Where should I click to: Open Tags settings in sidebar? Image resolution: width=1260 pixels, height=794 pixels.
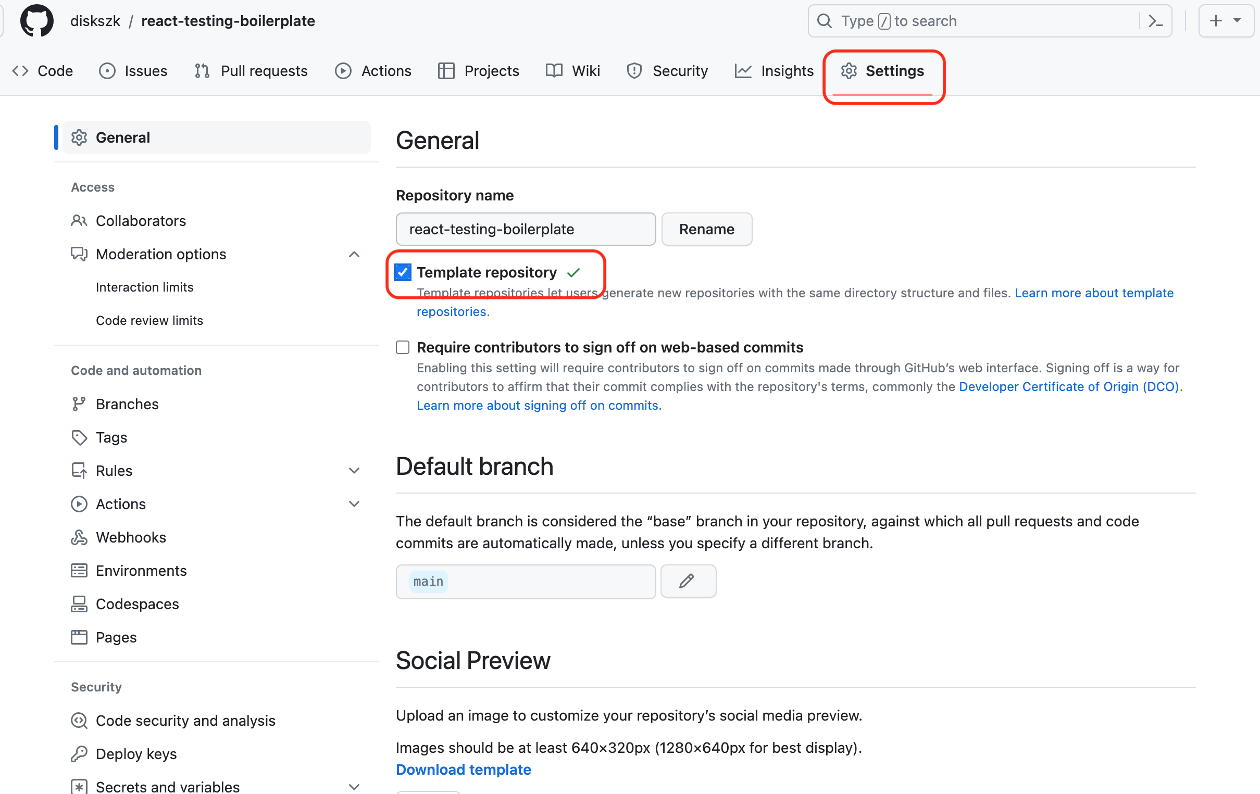[x=111, y=437]
